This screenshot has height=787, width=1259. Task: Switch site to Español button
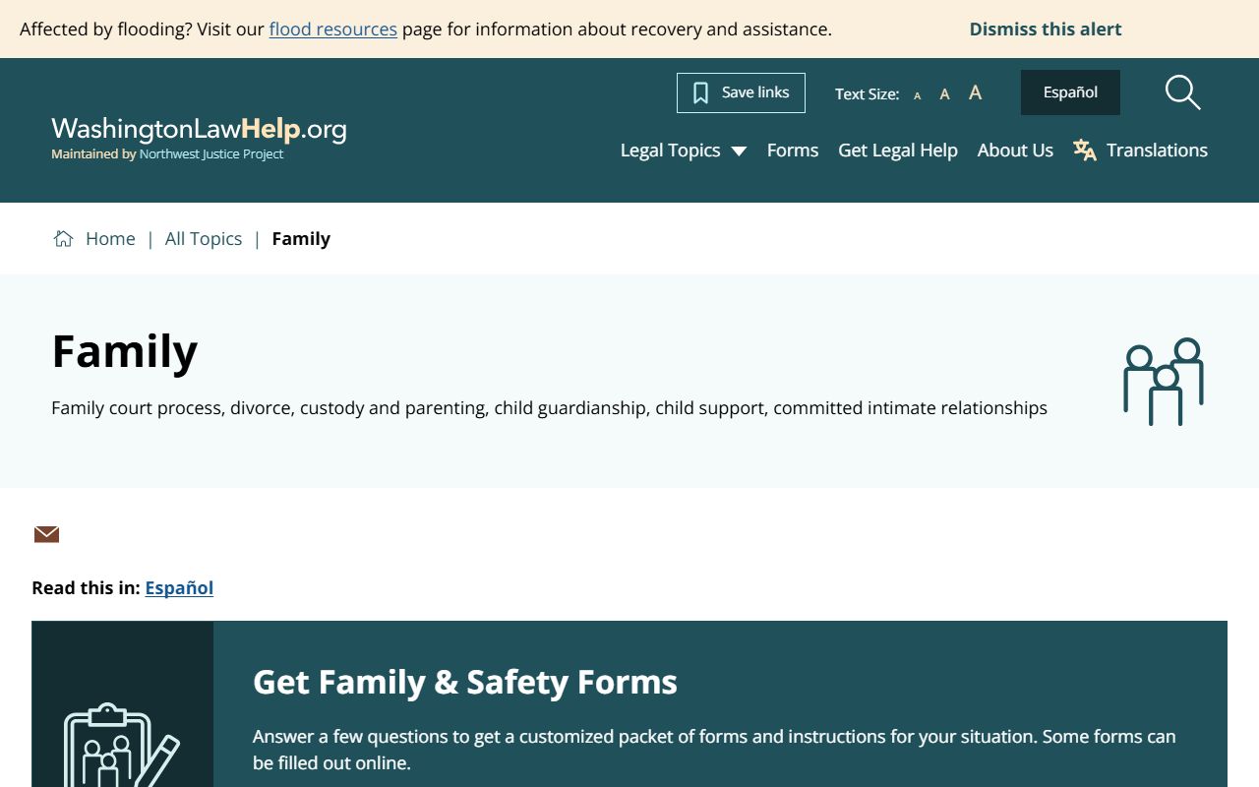[1070, 92]
